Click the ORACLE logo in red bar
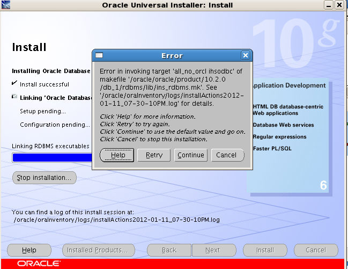Image resolution: width=348 pixels, height=269 pixels. pos(39,264)
